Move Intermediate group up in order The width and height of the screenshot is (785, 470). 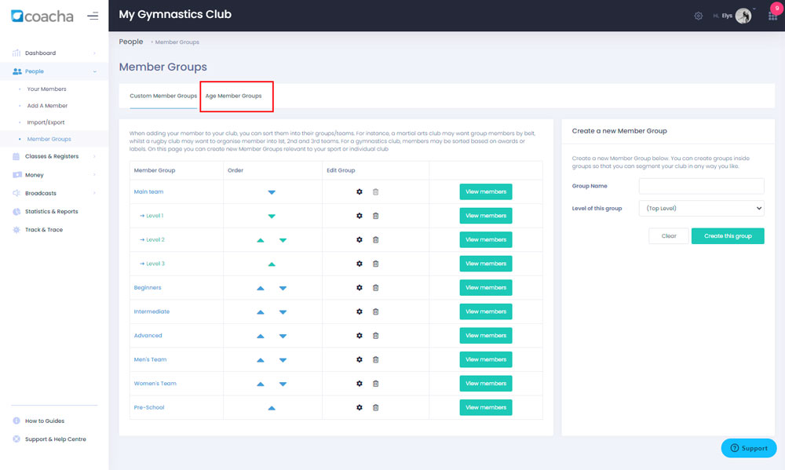click(x=260, y=312)
